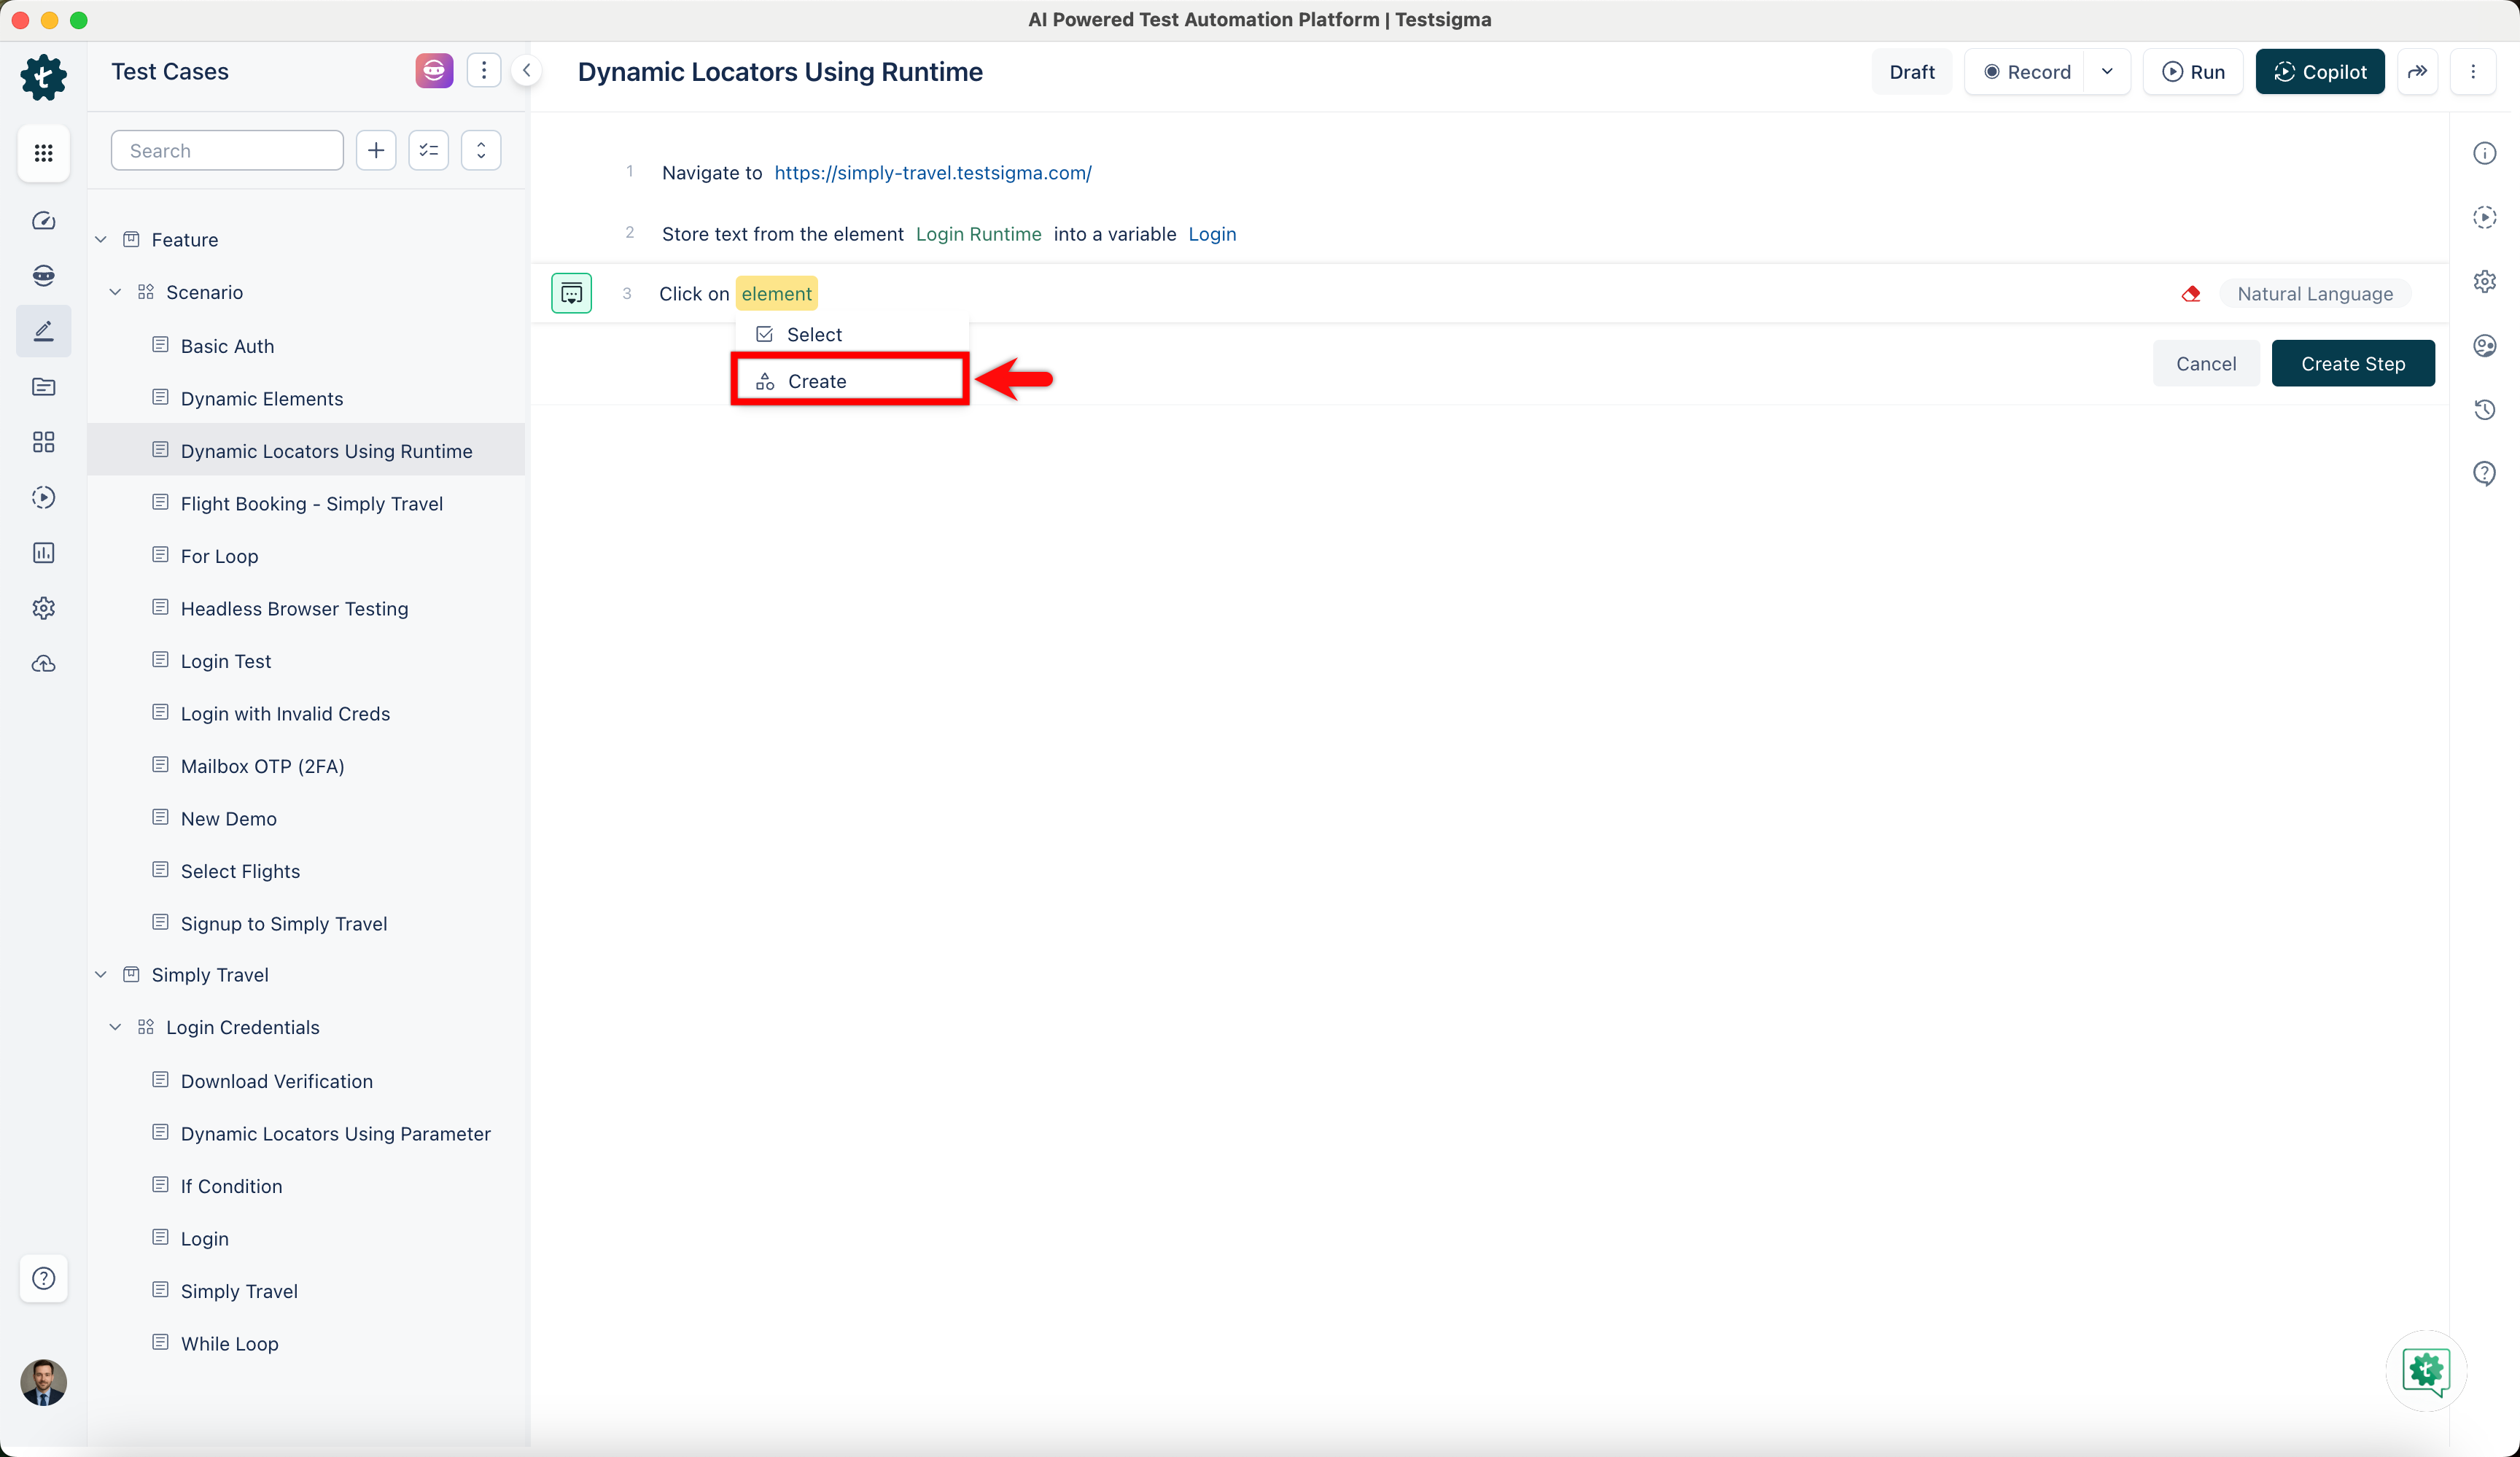Open the Copilot assistant
Viewport: 2520px width, 1457px height.
click(2320, 72)
